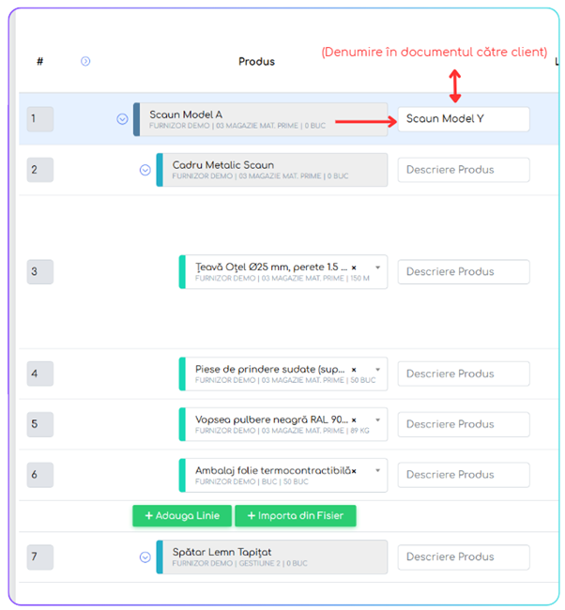The height and width of the screenshot is (610, 565).
Task: Click the Produs column header
Action: (256, 61)
